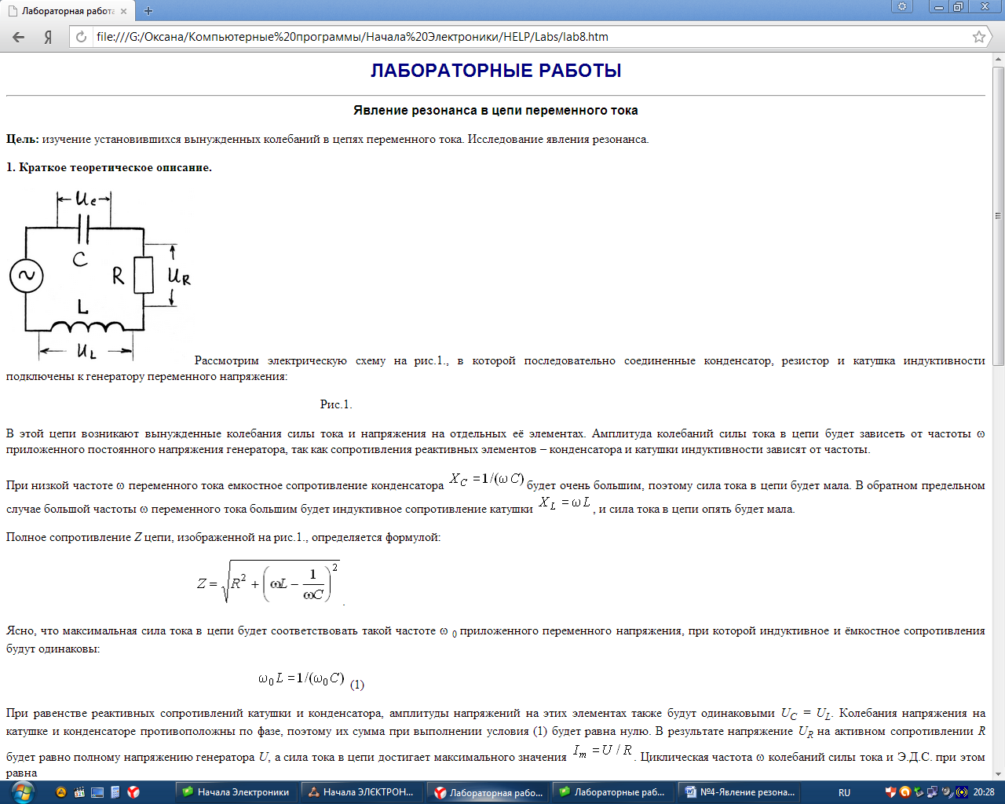
Task: Focus the address bar showing lab8.htm path
Action: tap(530, 37)
